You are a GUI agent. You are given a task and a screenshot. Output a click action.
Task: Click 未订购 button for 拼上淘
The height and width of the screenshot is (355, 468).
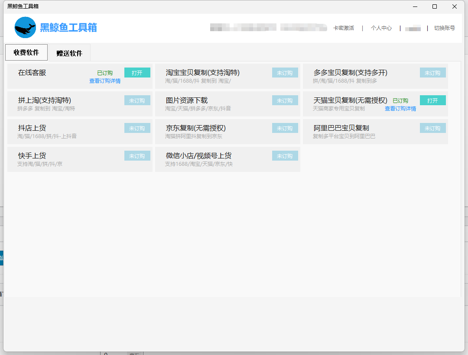coord(137,100)
